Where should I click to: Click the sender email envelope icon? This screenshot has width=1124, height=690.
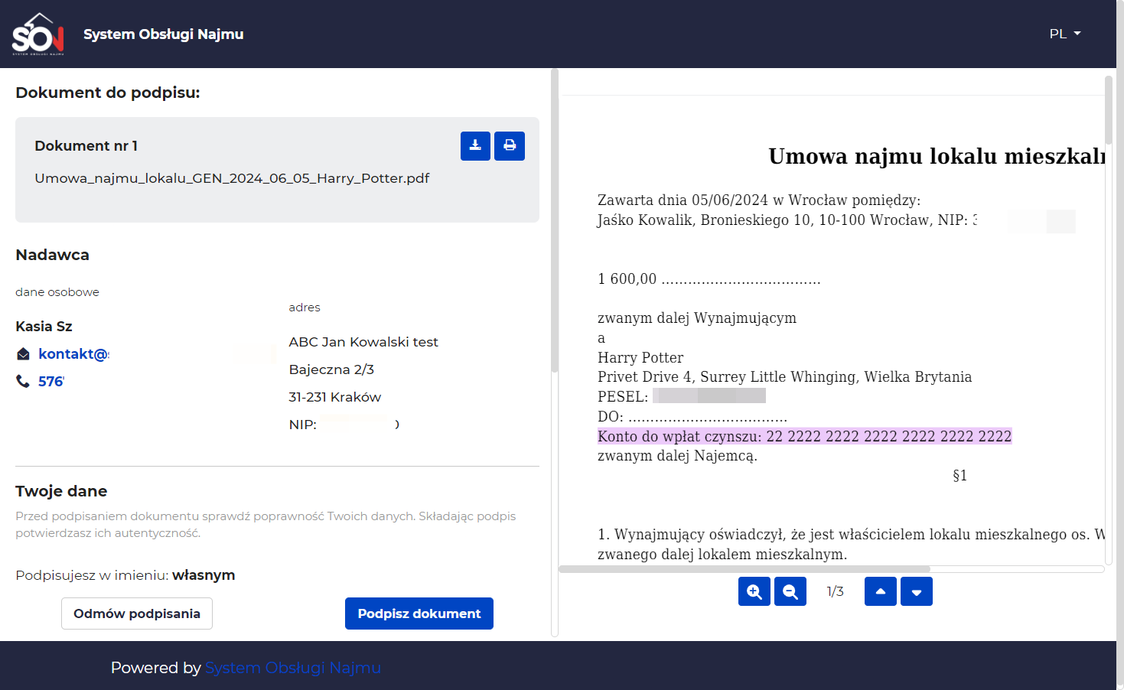[23, 354]
